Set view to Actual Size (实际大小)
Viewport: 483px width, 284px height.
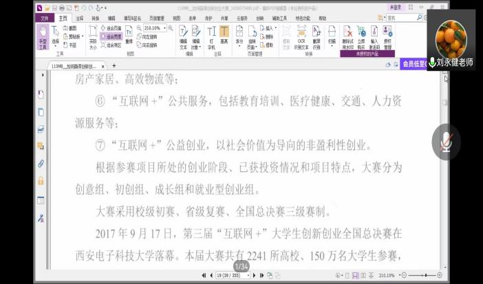click(93, 37)
